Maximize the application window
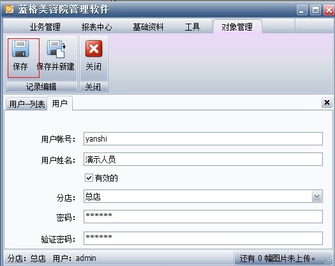335x266 pixels. click(315, 10)
